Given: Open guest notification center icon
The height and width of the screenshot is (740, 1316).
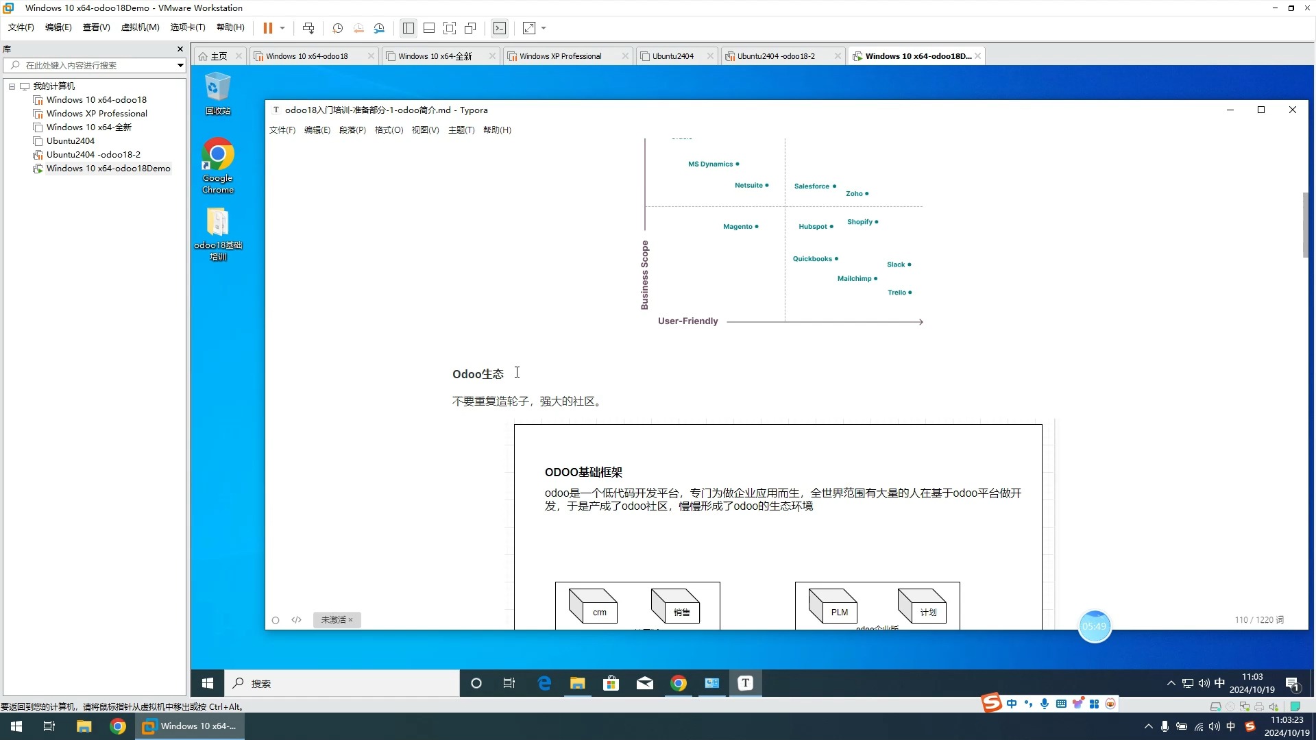Looking at the screenshot, I should tap(1293, 684).
